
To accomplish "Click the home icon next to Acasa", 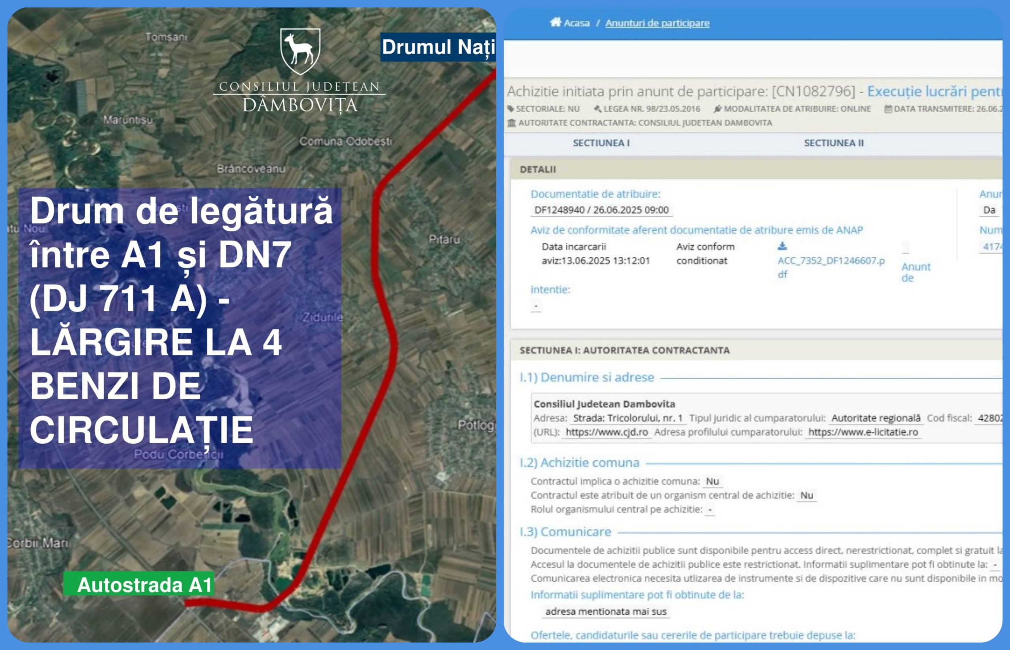I will tap(555, 22).
